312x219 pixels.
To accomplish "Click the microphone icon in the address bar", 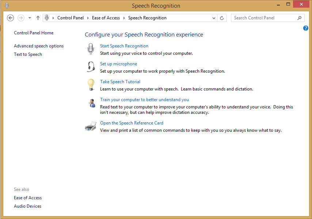I will [47, 18].
